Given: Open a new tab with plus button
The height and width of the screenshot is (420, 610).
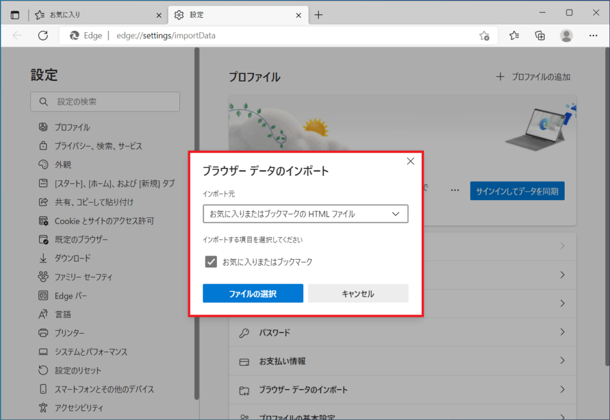Looking at the screenshot, I should pyautogui.click(x=319, y=15).
